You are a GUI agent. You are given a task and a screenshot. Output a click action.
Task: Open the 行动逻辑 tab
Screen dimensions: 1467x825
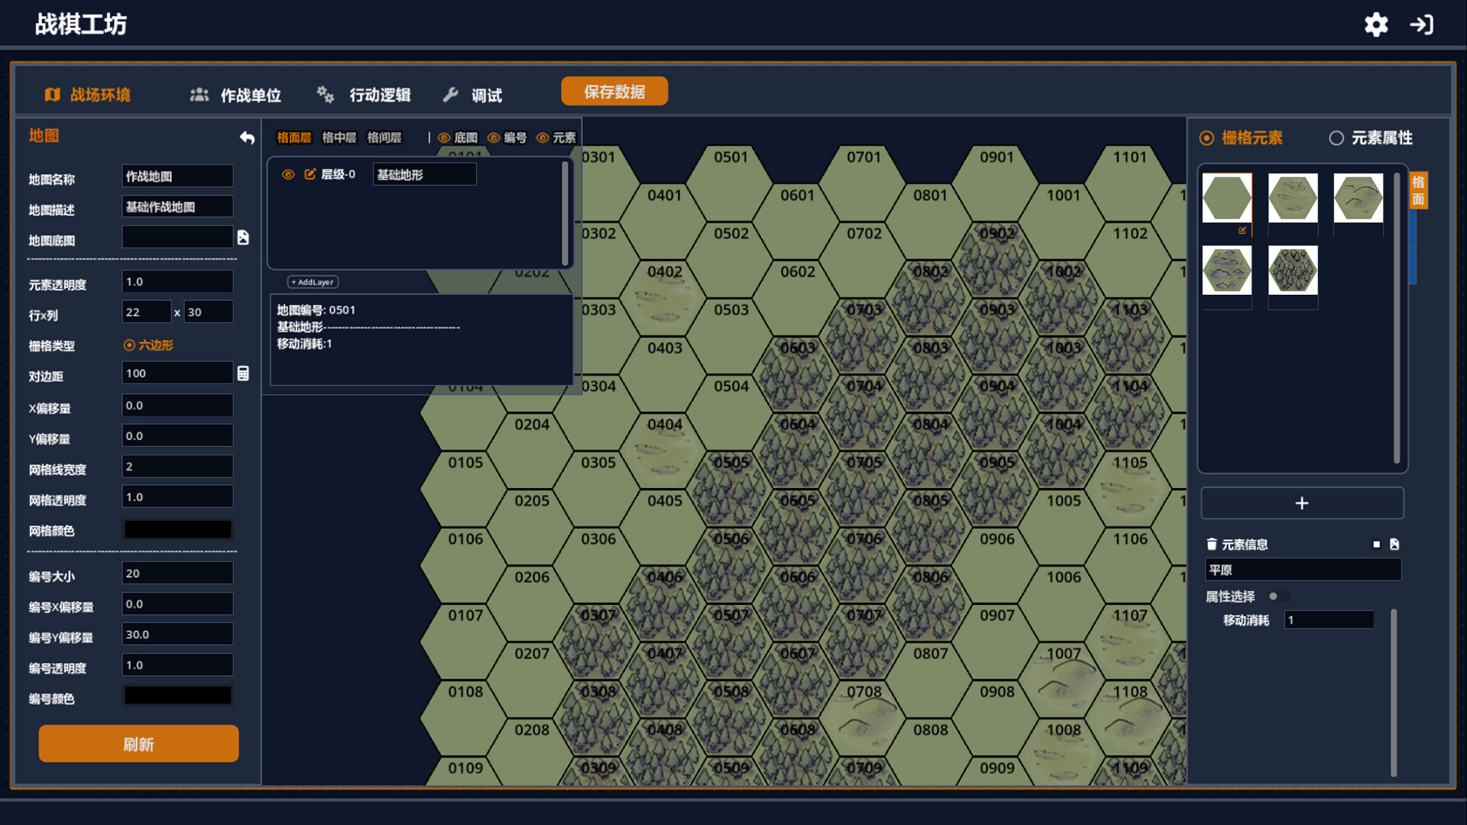(x=364, y=95)
